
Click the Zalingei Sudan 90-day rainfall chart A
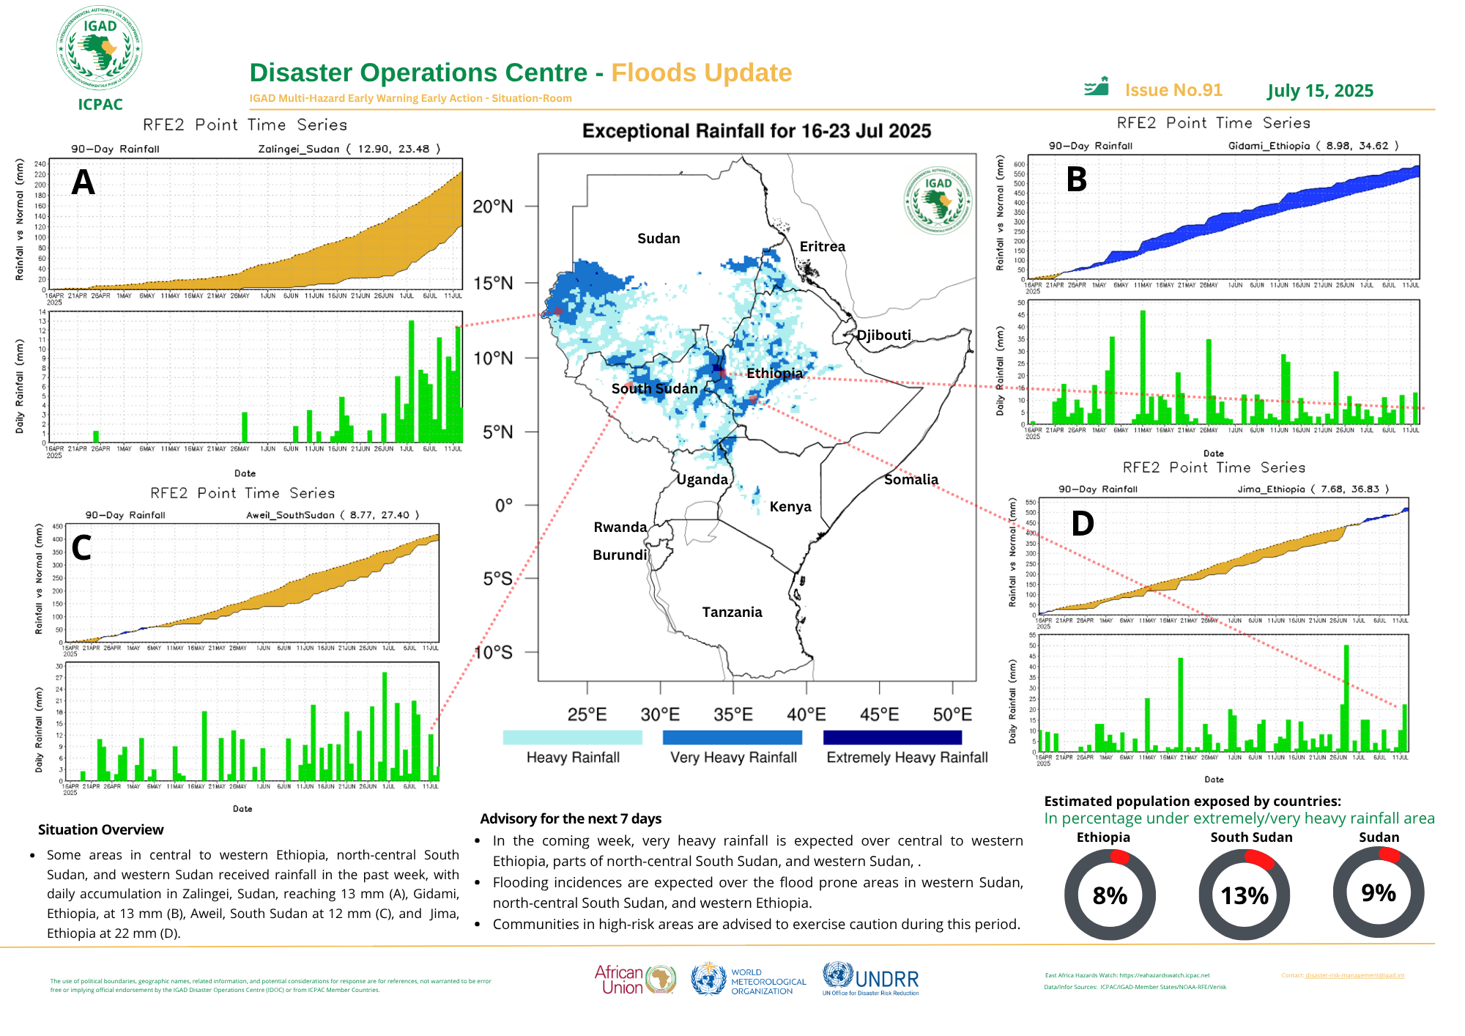point(255,223)
